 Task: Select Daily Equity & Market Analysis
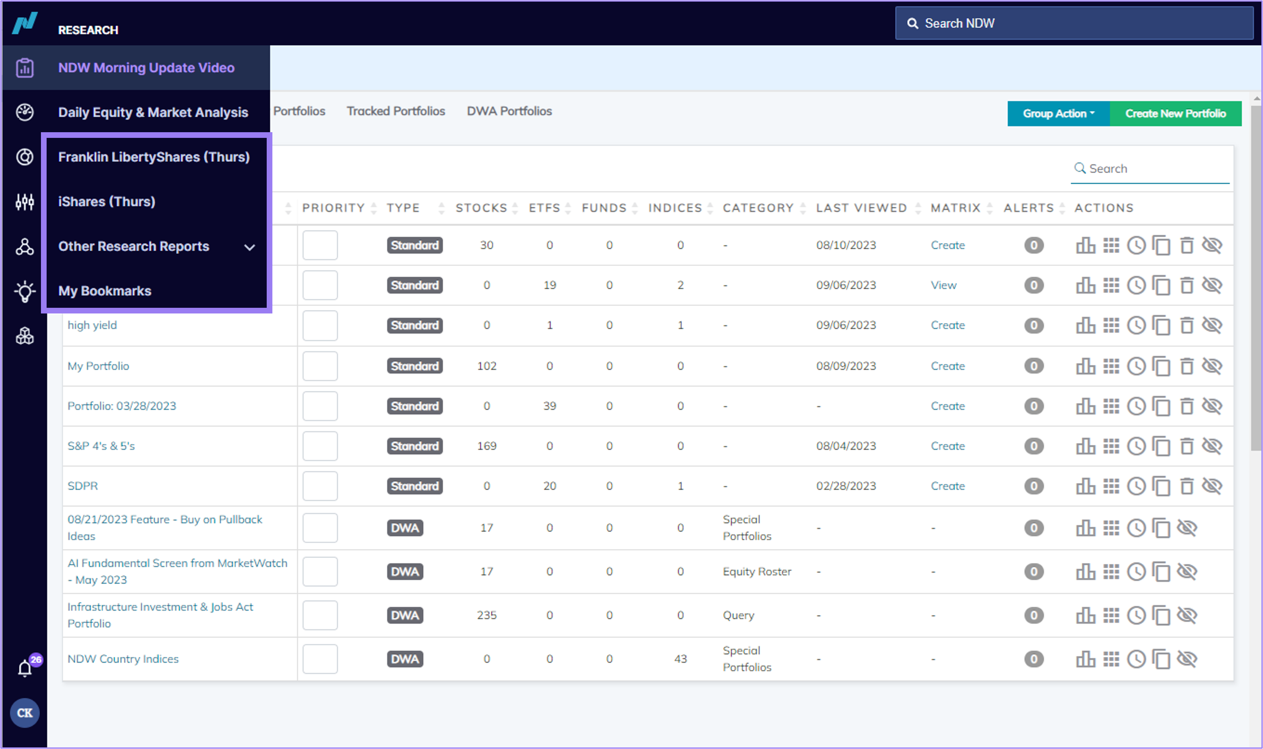coord(153,112)
